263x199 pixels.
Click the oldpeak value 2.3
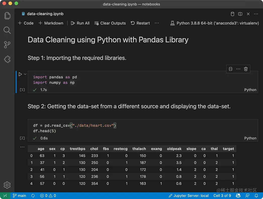(x=179, y=156)
